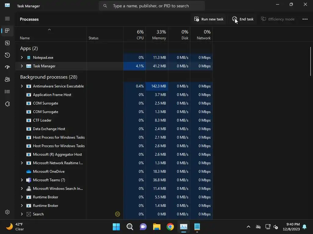Open the more options ellipsis menu
The width and height of the screenshot is (313, 234).
tap(305, 19)
